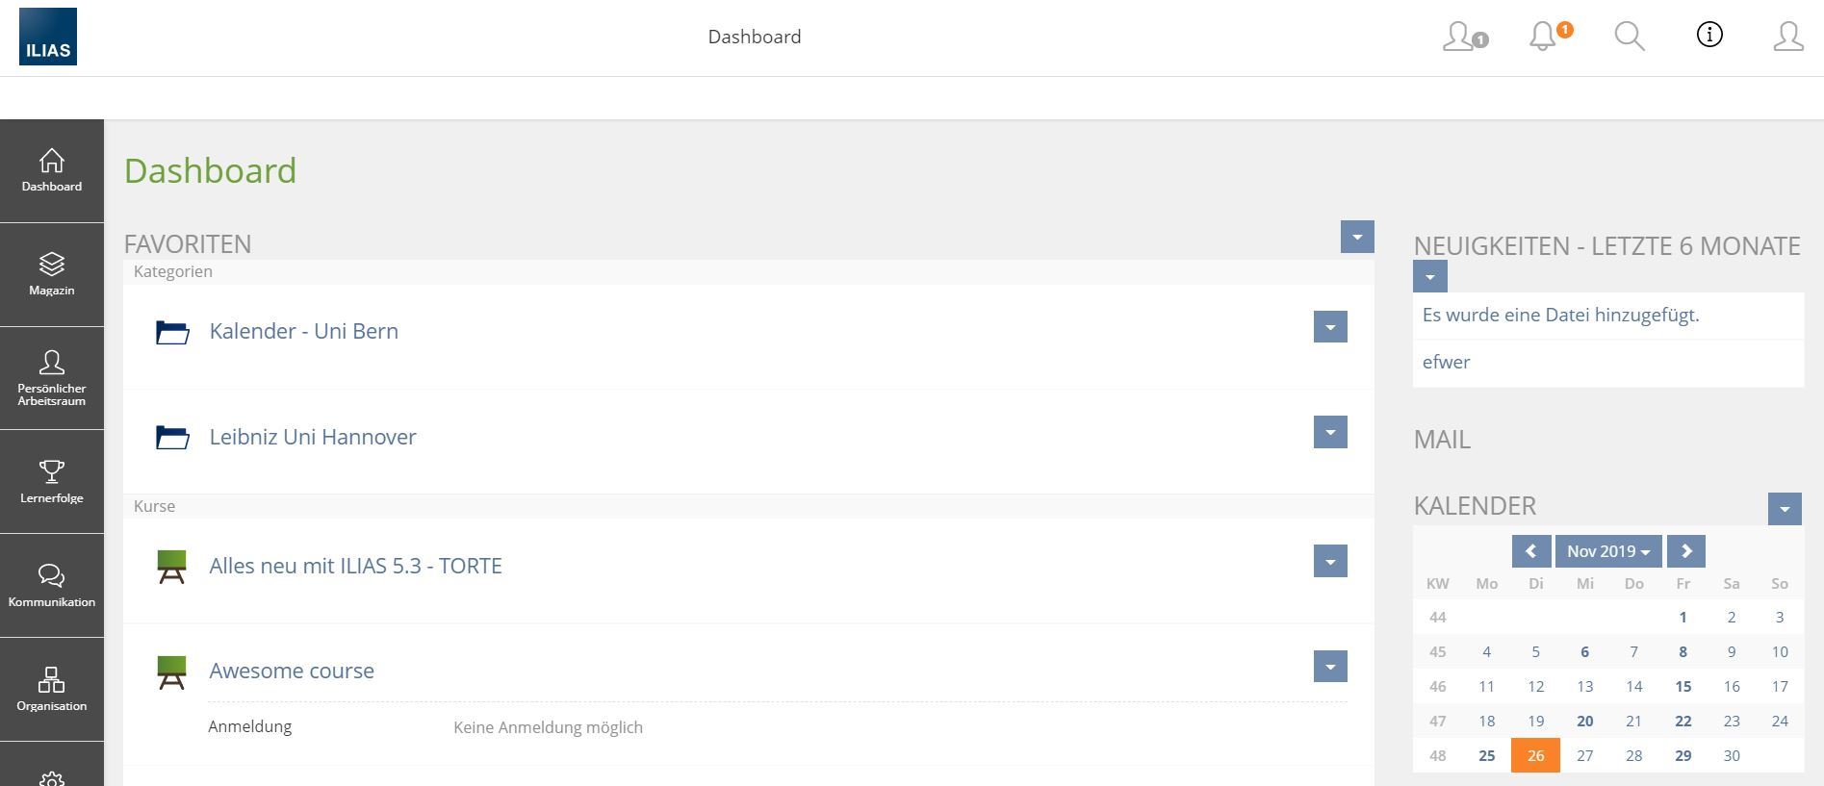1824x786 pixels.
Task: Open the Leibniz Uni Hannover category
Action: tap(313, 437)
